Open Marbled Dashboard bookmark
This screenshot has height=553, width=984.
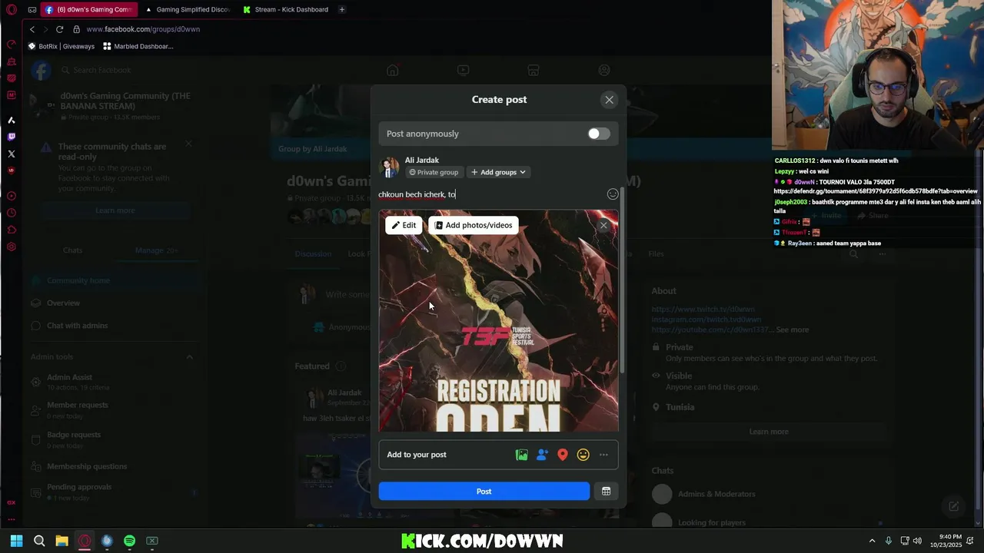click(138, 46)
